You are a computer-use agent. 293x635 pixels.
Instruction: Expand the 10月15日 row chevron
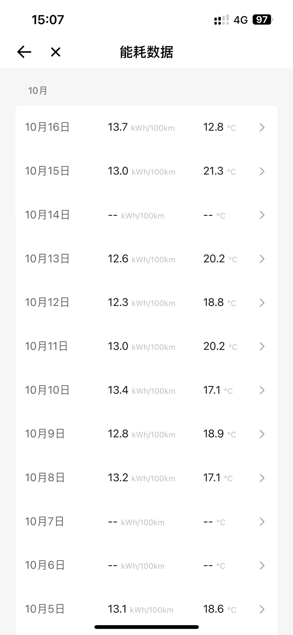click(x=262, y=172)
